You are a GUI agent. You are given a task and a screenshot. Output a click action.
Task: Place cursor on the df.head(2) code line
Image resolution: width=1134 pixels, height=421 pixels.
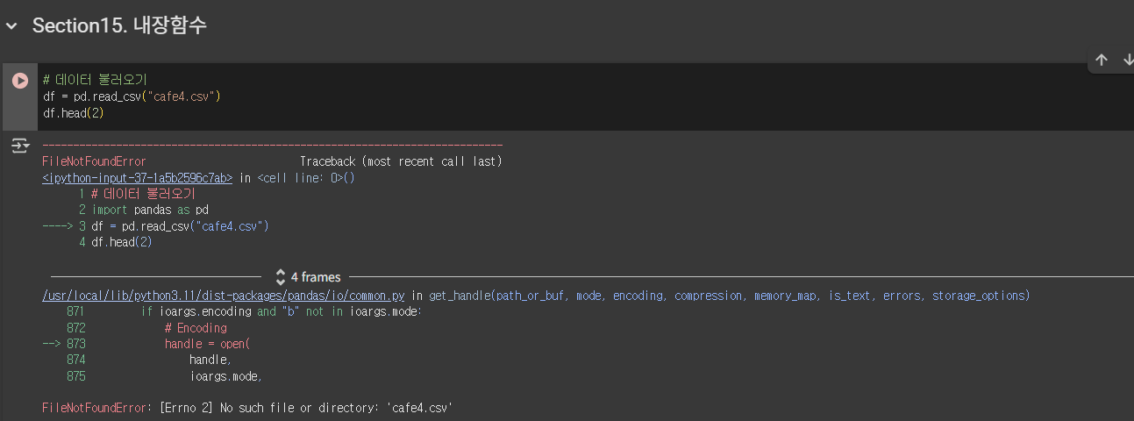74,113
